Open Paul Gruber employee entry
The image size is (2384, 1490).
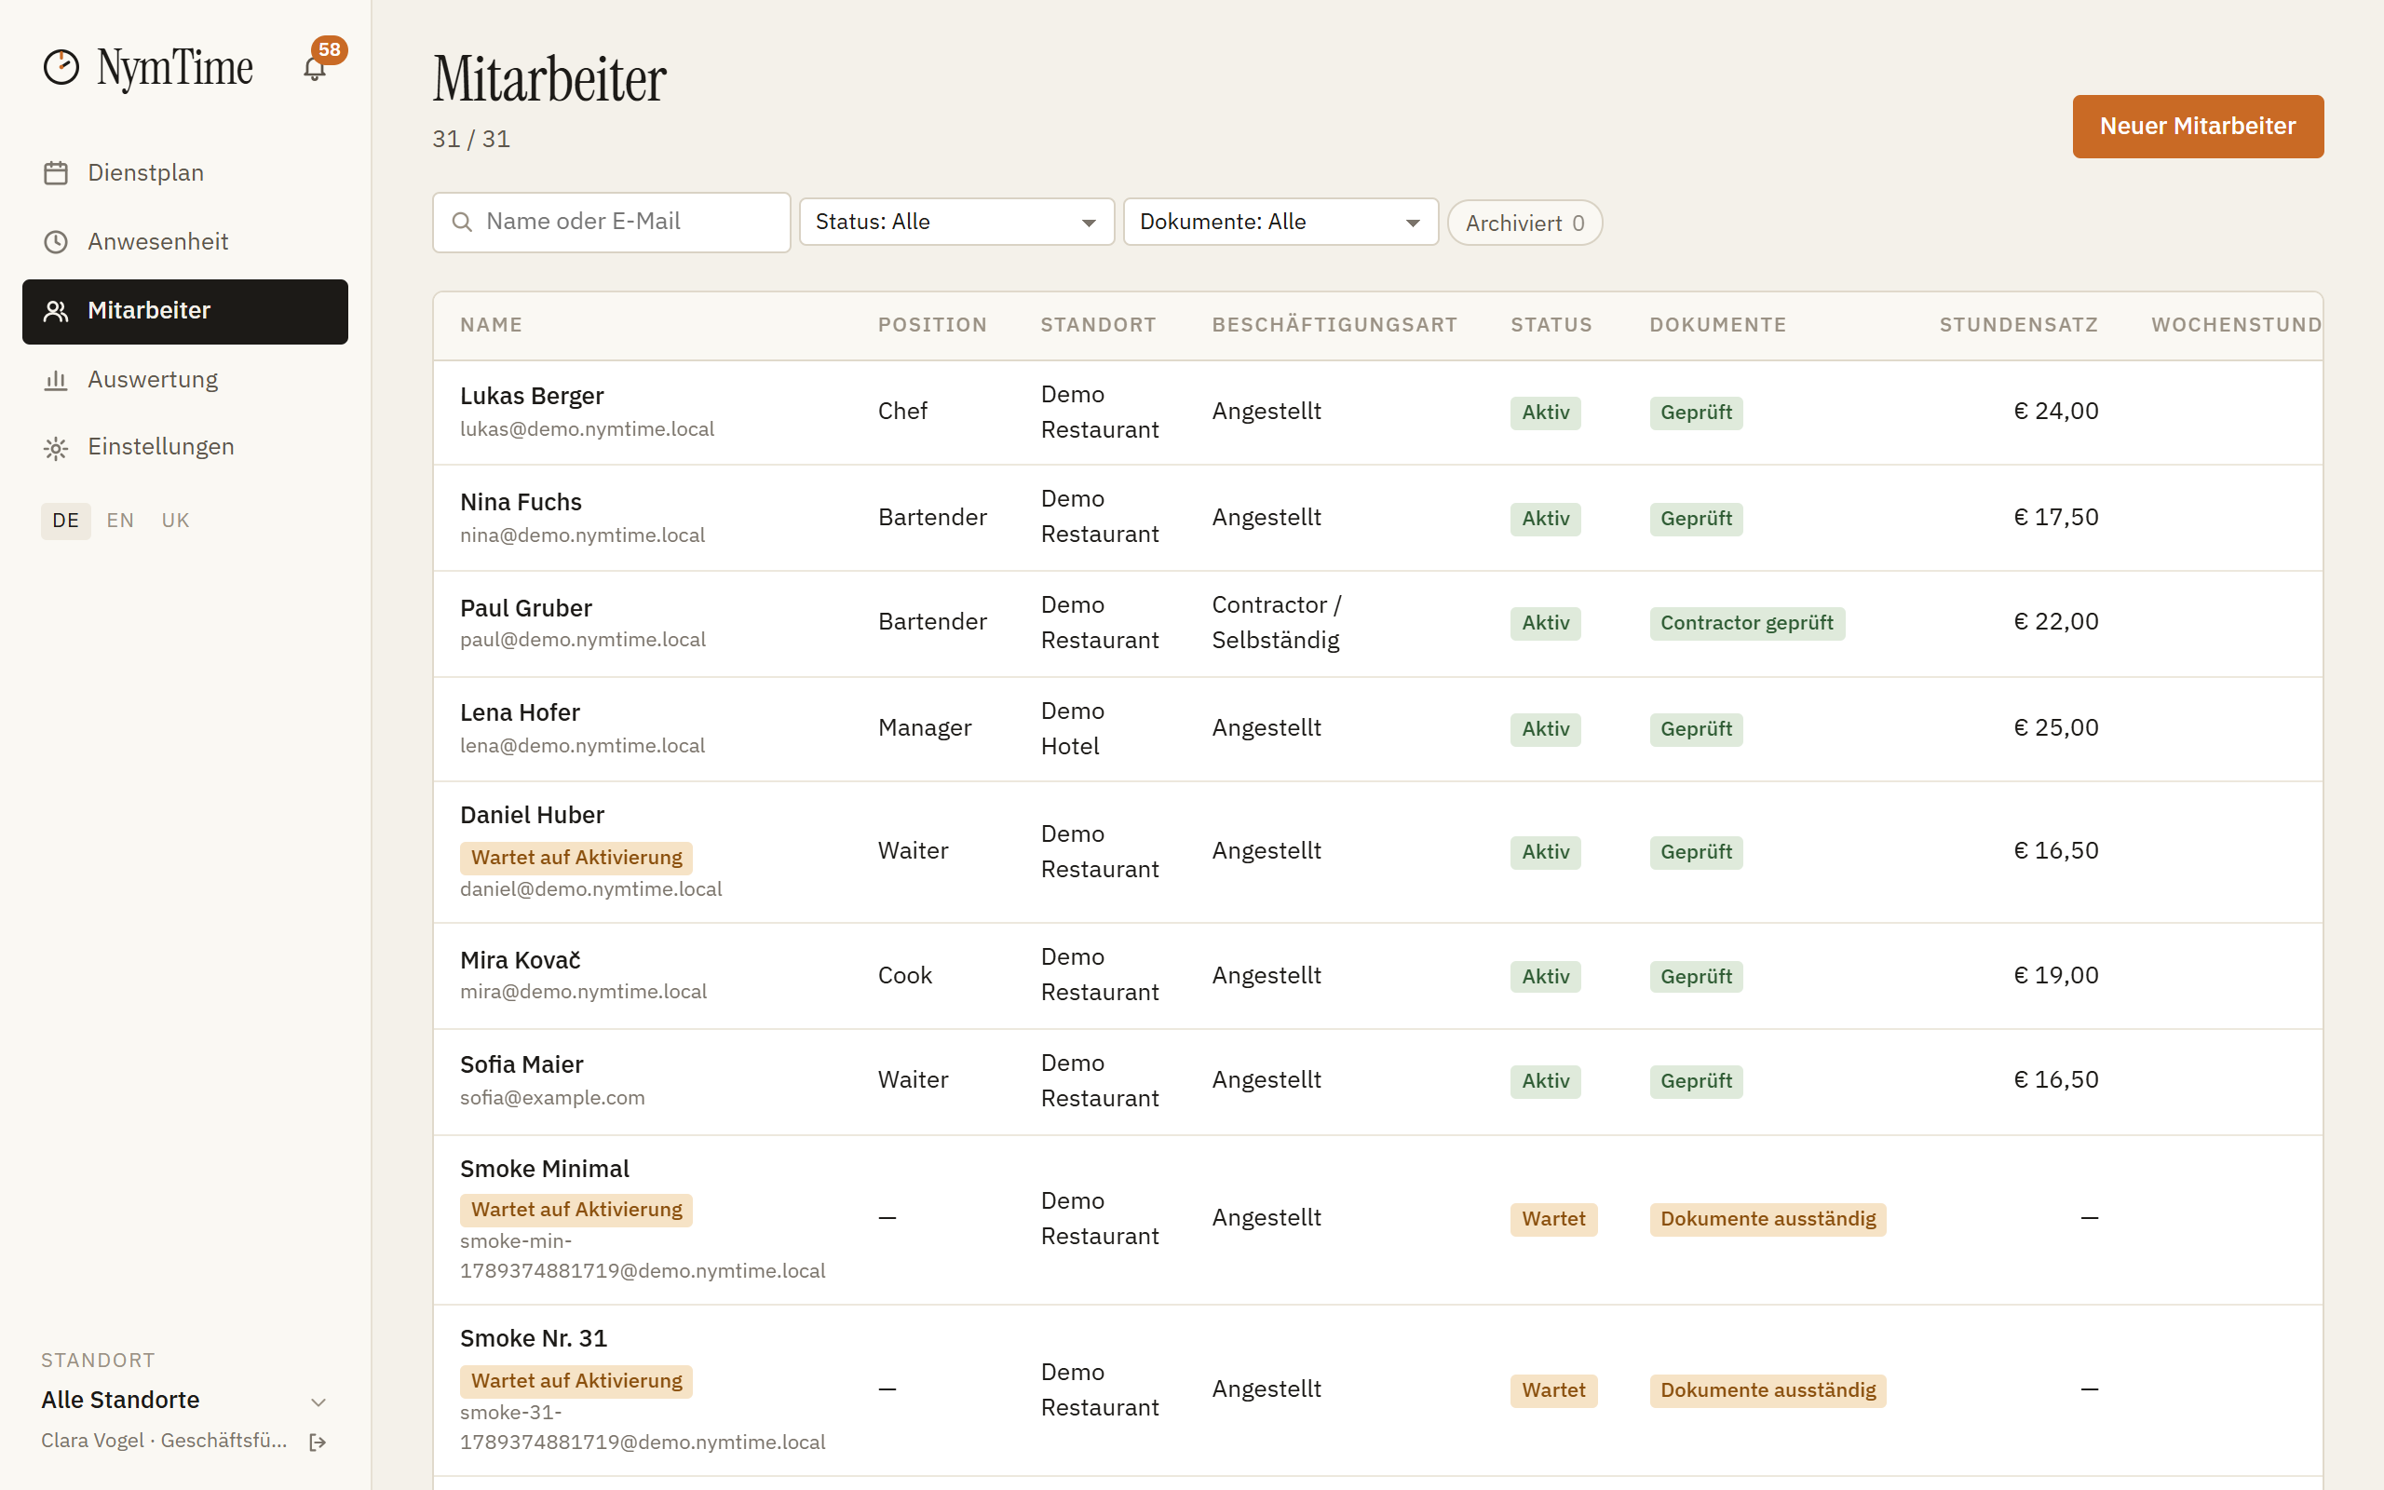[1378, 623]
